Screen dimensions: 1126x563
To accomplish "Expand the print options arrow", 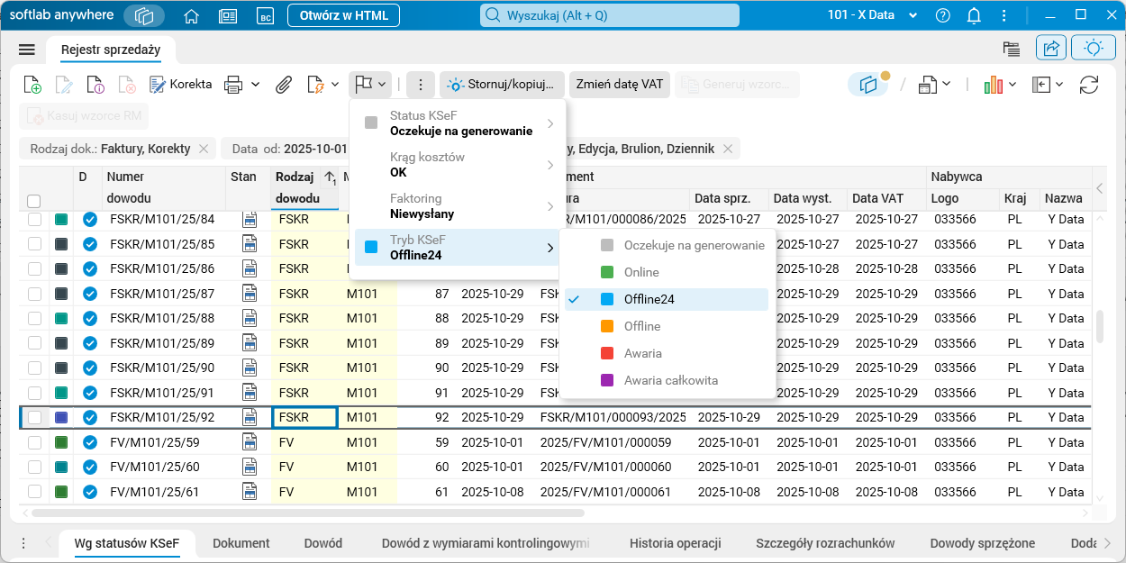I will pyautogui.click(x=255, y=85).
